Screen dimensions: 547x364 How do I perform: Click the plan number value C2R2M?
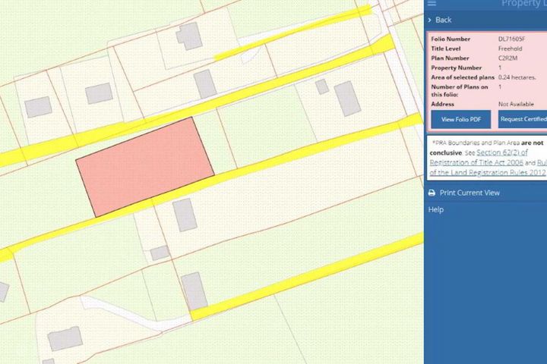507,58
